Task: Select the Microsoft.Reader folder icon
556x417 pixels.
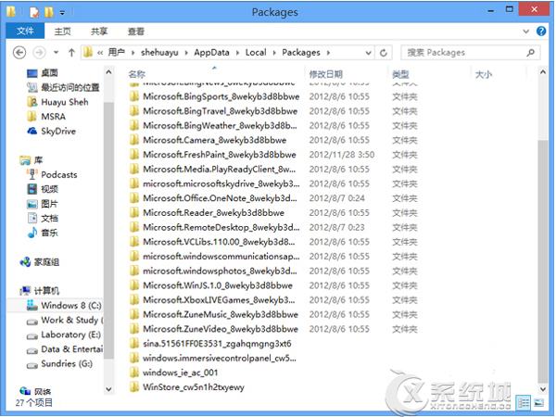Action: pyautogui.click(x=134, y=213)
